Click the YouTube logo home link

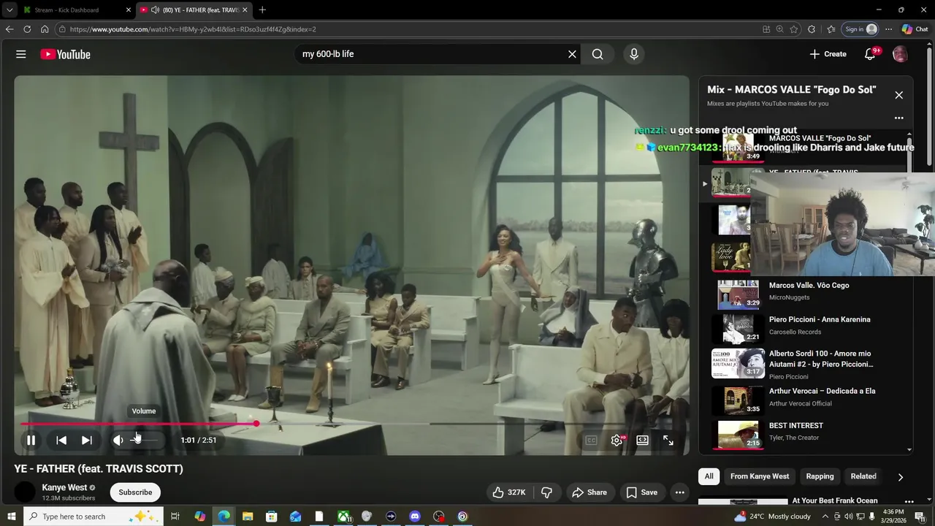65,54
